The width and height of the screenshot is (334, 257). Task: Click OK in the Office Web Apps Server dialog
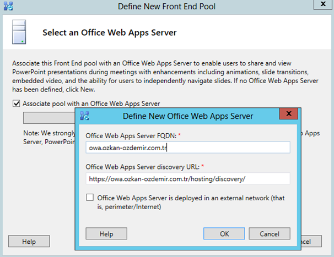(x=224, y=233)
